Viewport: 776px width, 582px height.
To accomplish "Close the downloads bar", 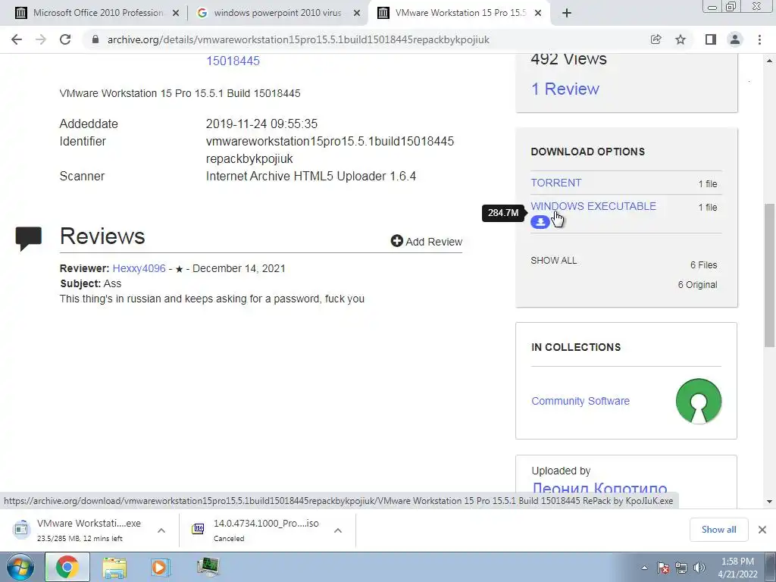I will (x=762, y=530).
